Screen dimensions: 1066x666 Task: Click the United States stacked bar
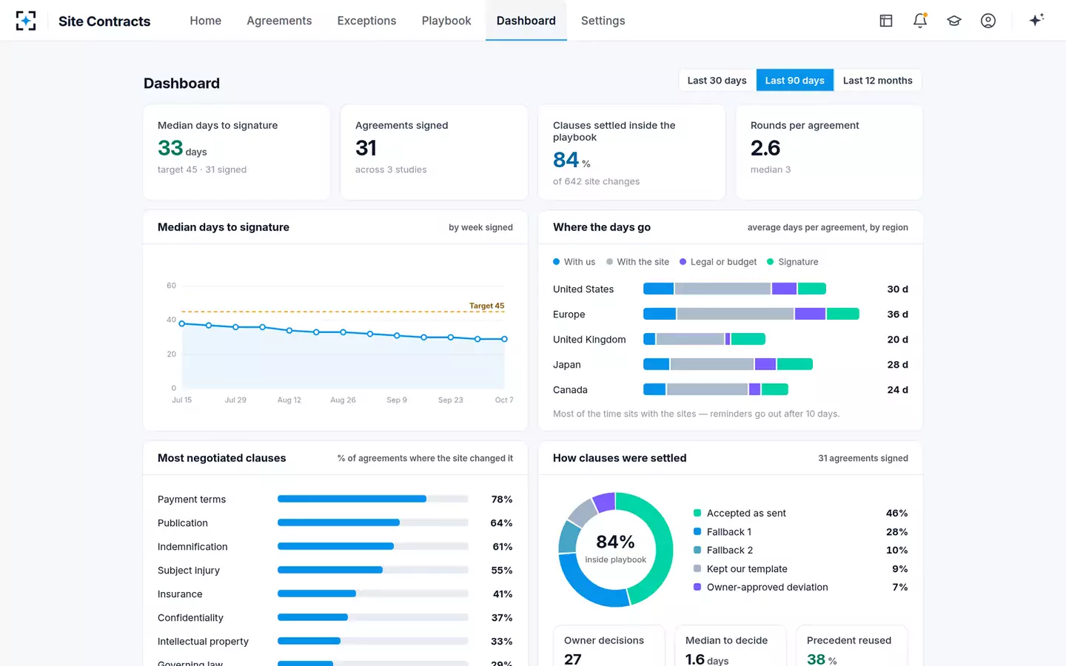[734, 289]
